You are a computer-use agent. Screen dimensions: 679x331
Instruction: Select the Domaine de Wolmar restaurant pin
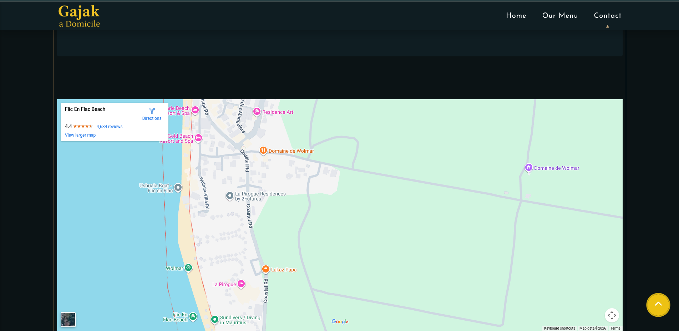click(x=263, y=151)
